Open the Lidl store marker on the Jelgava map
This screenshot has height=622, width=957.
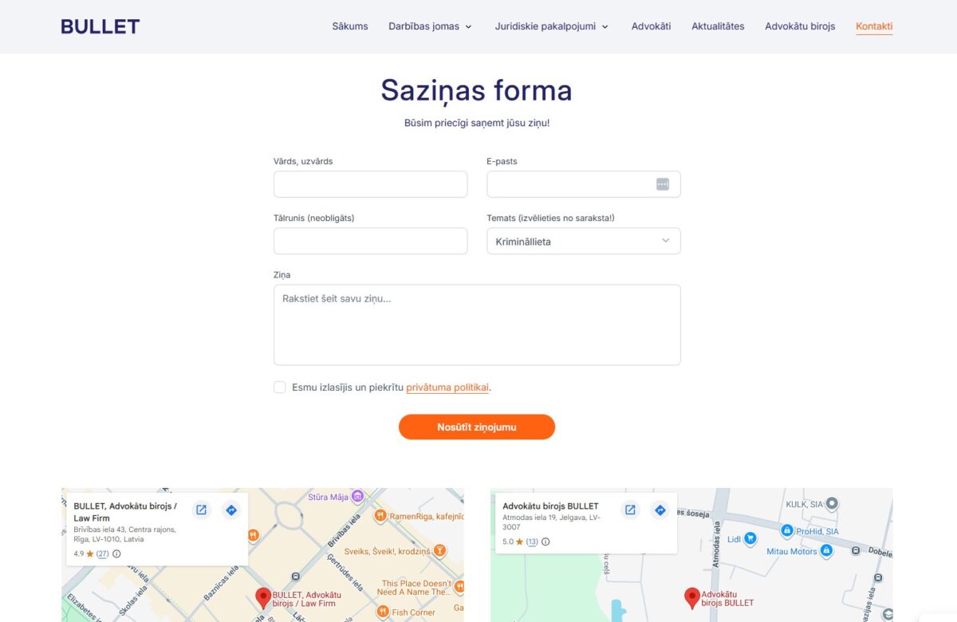748,538
